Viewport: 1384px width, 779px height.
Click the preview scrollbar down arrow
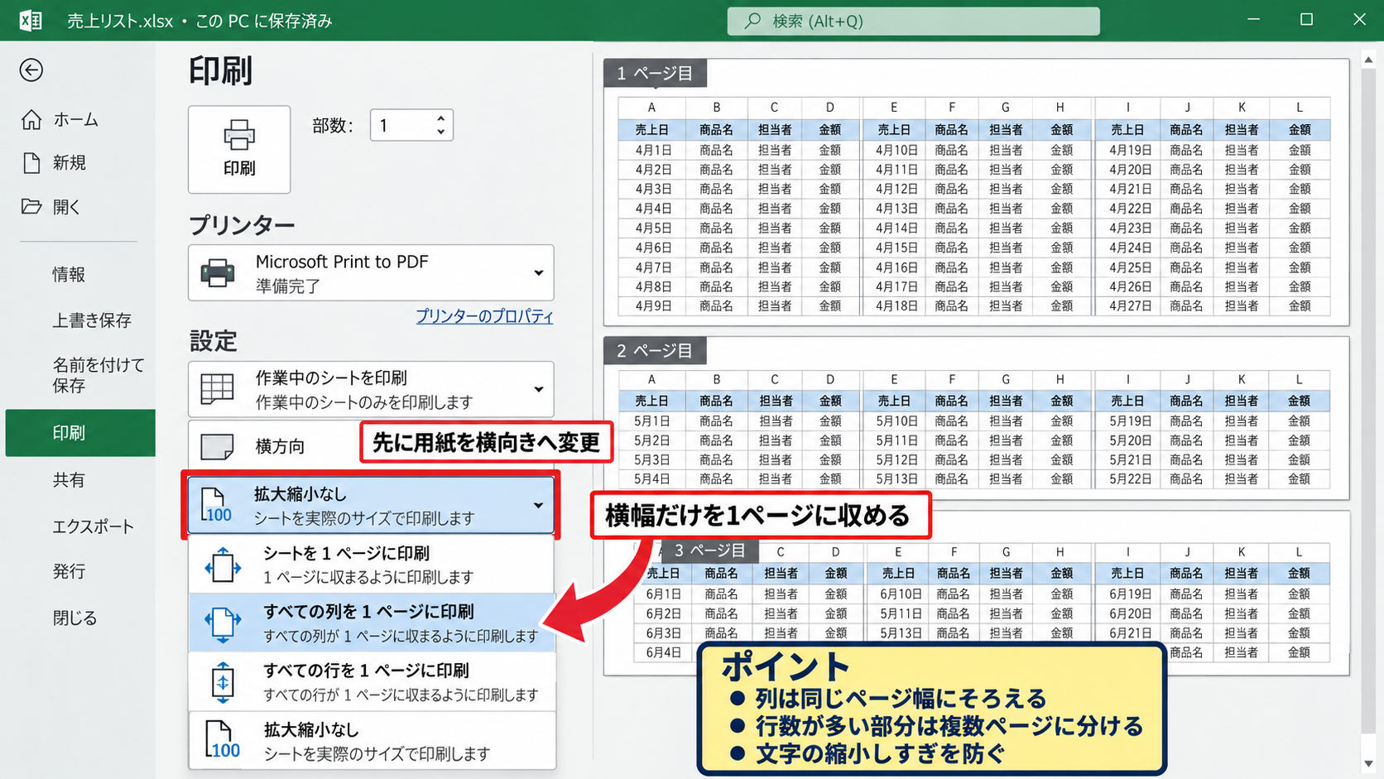(1368, 764)
